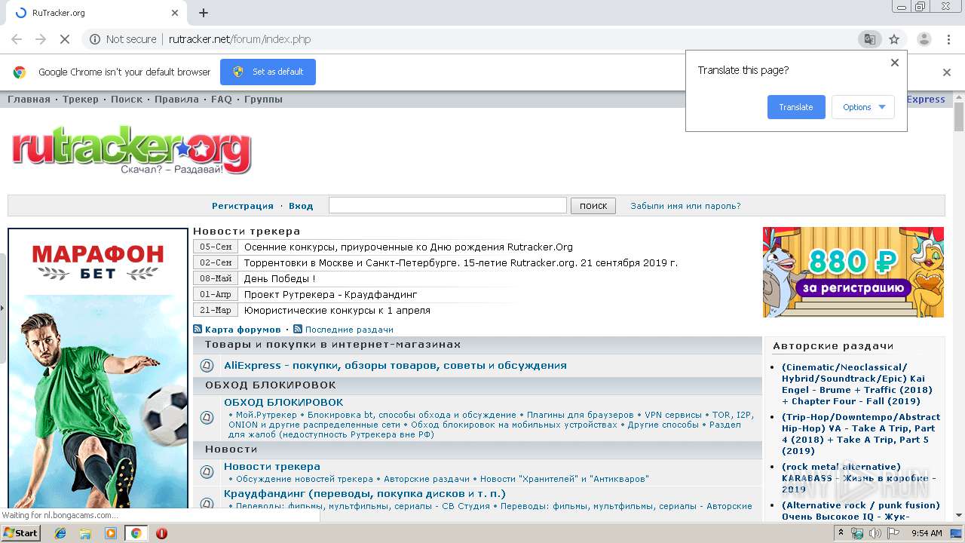Click the page vertical scrollbar thumb
The image size is (965, 543).
(959, 117)
